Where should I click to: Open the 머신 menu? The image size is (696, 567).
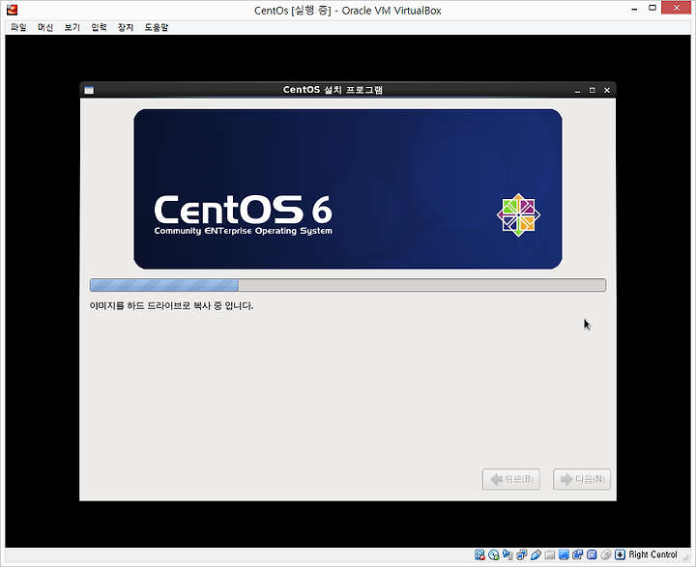[45, 27]
